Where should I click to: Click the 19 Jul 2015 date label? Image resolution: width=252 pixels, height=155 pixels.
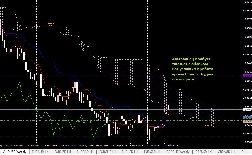[x=102, y=145]
